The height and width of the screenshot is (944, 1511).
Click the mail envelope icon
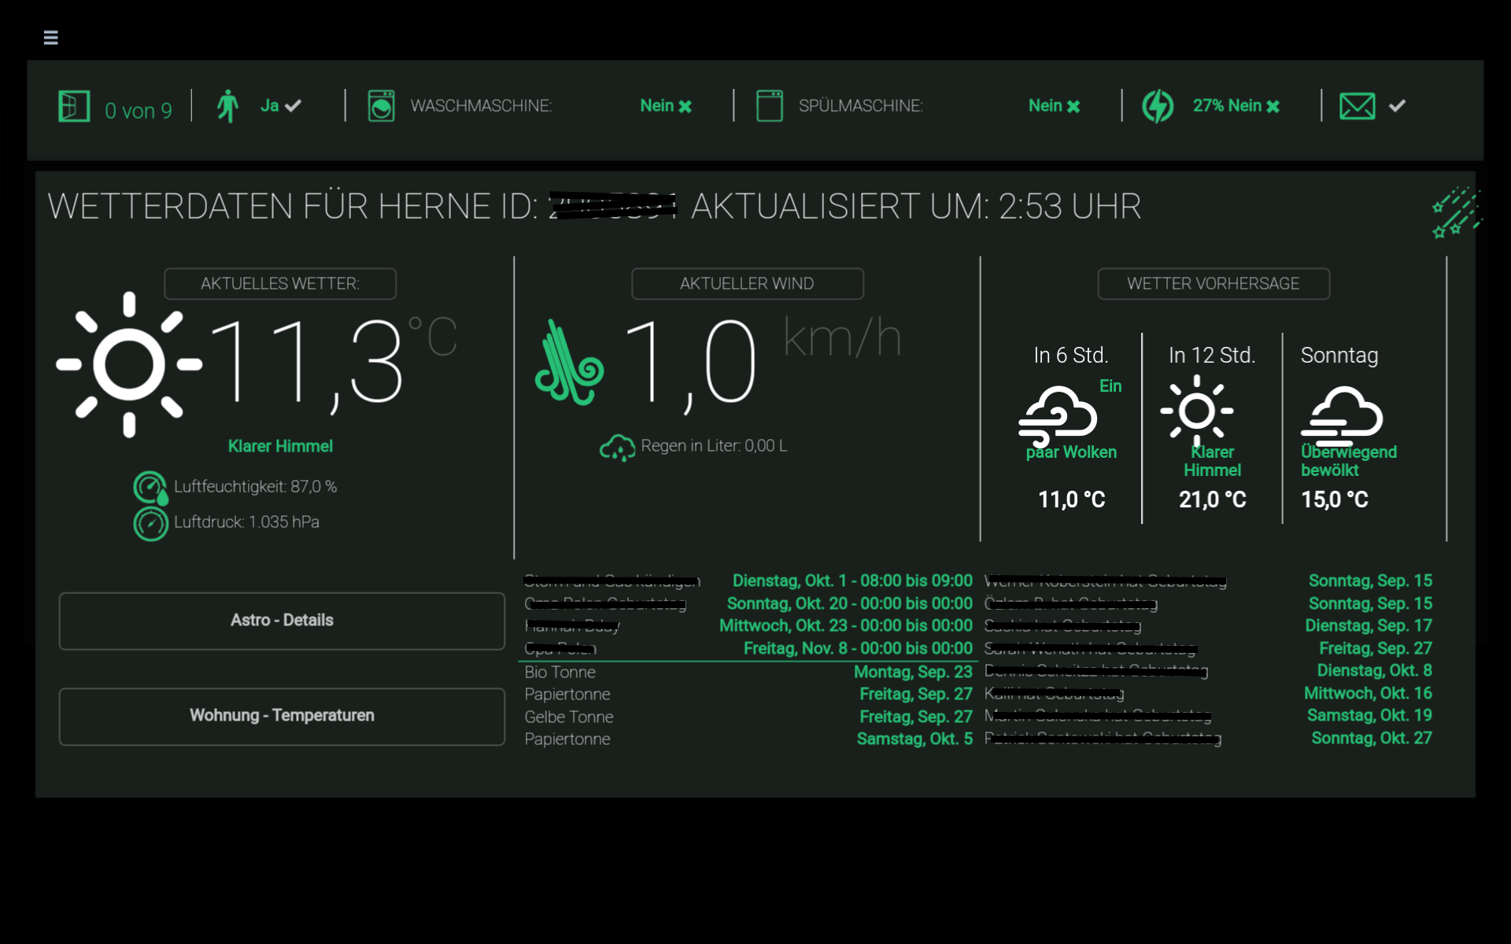click(1357, 106)
